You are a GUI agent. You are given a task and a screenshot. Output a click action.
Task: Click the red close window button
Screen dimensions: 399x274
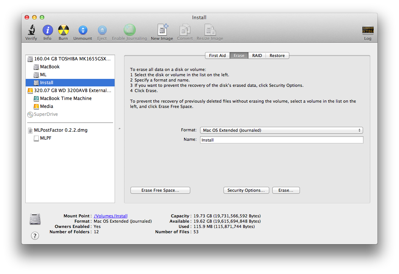27,17
